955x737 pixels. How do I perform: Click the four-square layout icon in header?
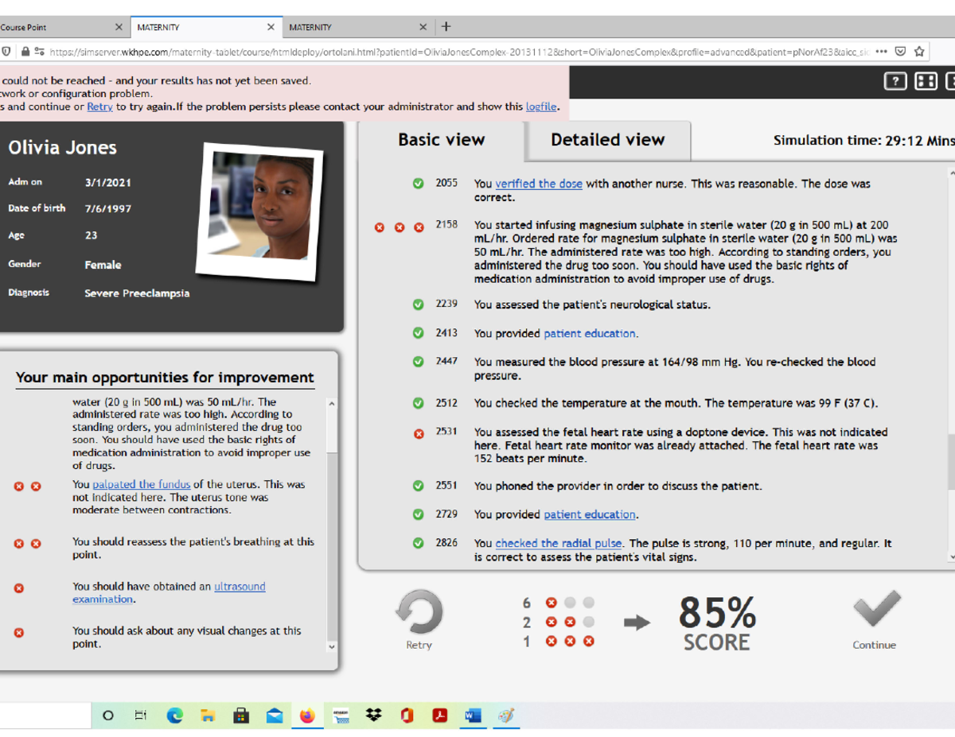point(926,81)
